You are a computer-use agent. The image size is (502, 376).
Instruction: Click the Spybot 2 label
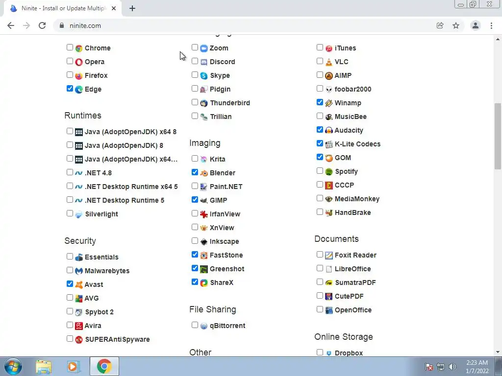click(x=99, y=312)
